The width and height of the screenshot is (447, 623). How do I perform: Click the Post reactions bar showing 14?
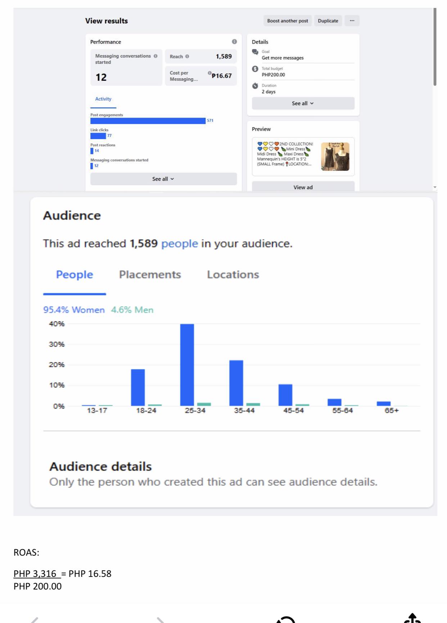(92, 151)
